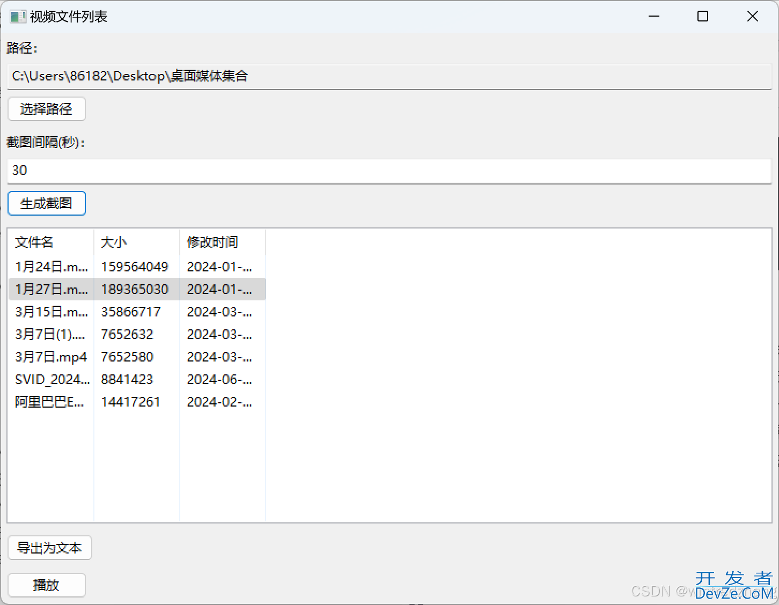
Task: Maximize the 视频文件列表 window
Action: point(702,17)
